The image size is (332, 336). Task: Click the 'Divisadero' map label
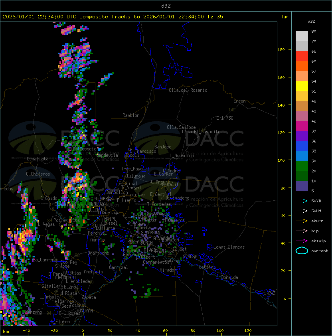[178, 198]
